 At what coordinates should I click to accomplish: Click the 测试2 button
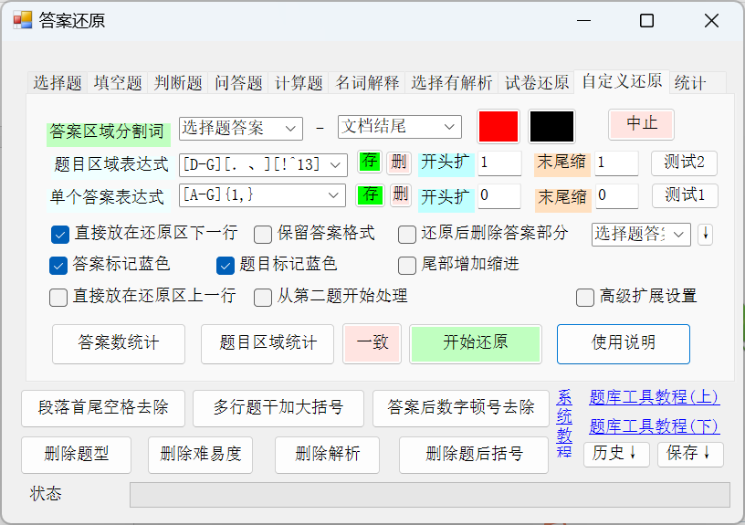684,163
